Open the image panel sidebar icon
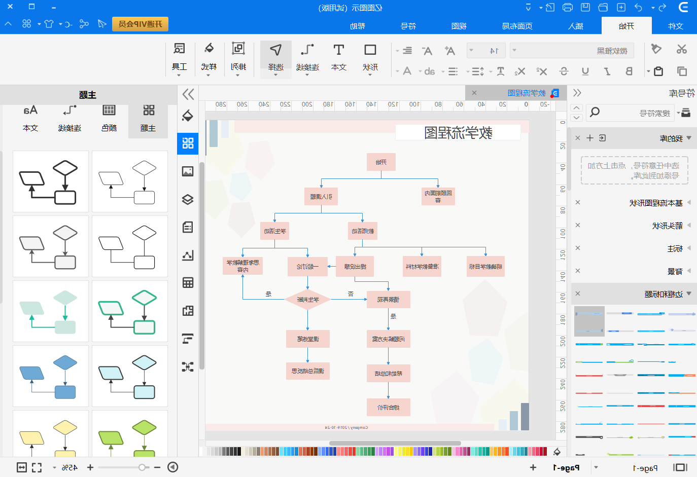Screen dimensions: 697x477 188,171
